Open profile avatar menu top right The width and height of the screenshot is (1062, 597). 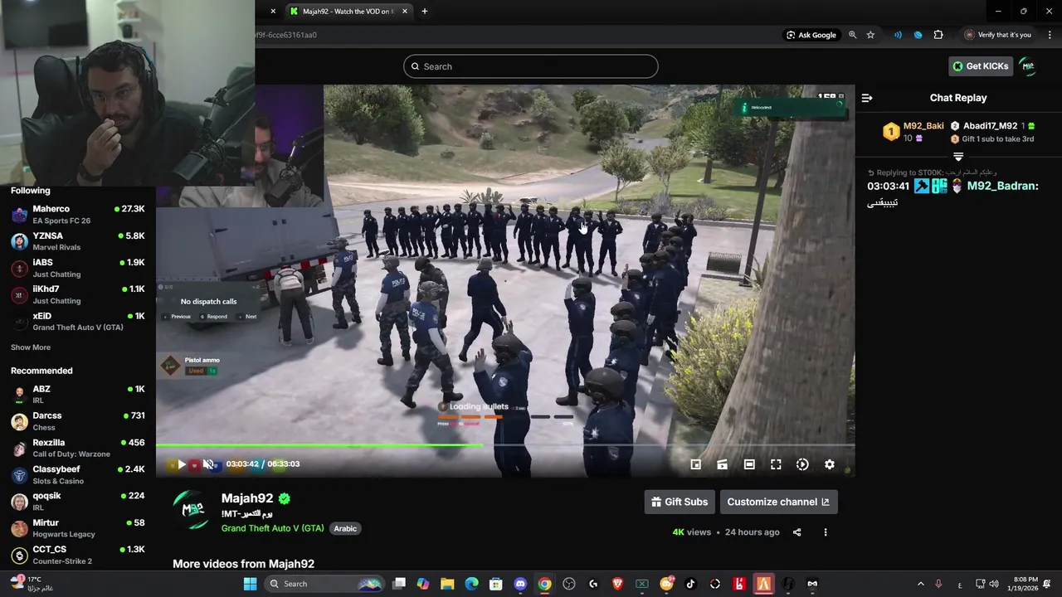(x=1028, y=66)
